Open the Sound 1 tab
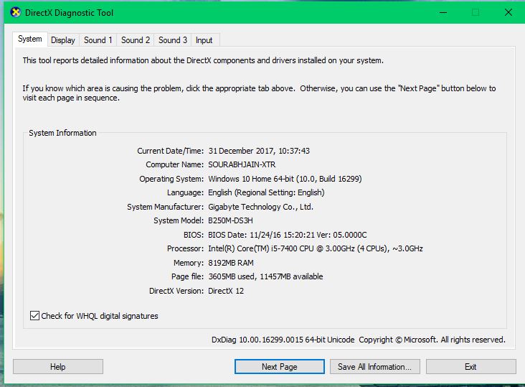This screenshot has width=525, height=387. pyautogui.click(x=98, y=40)
